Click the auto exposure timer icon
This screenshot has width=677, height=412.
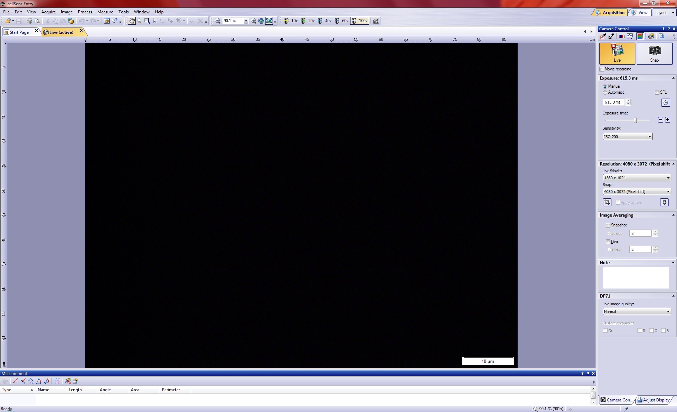(665, 102)
